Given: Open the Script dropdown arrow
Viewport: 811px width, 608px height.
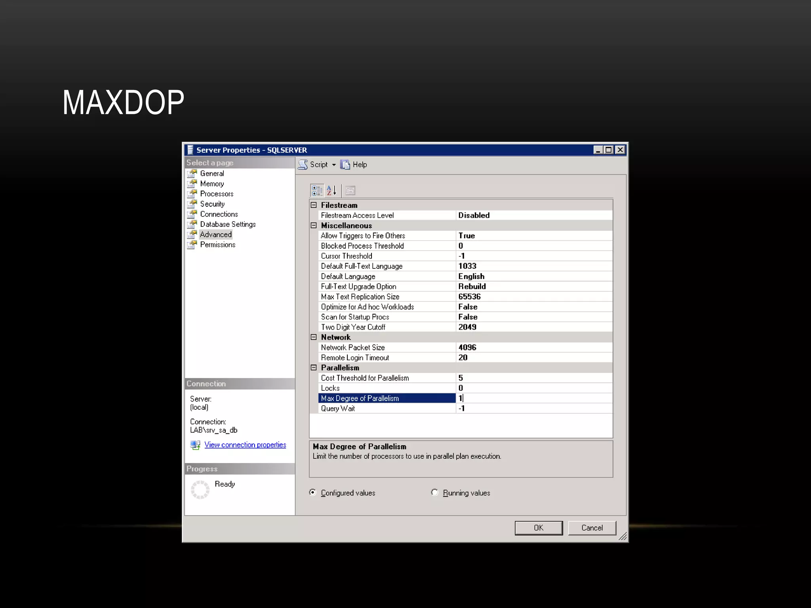Looking at the screenshot, I should [x=334, y=165].
